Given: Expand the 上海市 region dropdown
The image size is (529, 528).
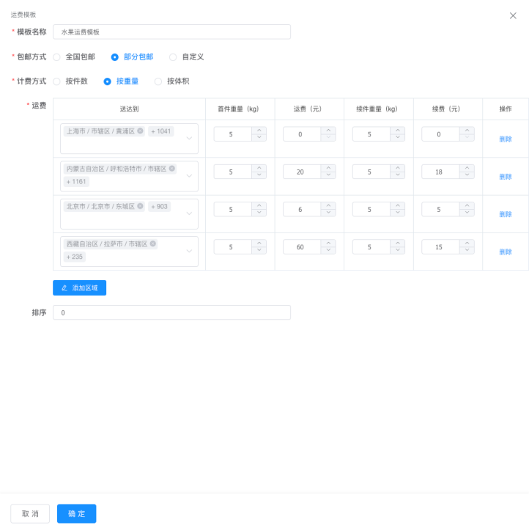Looking at the screenshot, I should (189, 139).
